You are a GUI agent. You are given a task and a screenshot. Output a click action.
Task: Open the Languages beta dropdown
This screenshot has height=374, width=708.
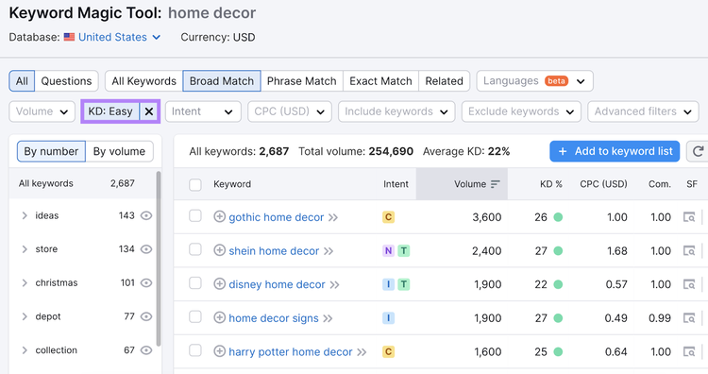534,81
